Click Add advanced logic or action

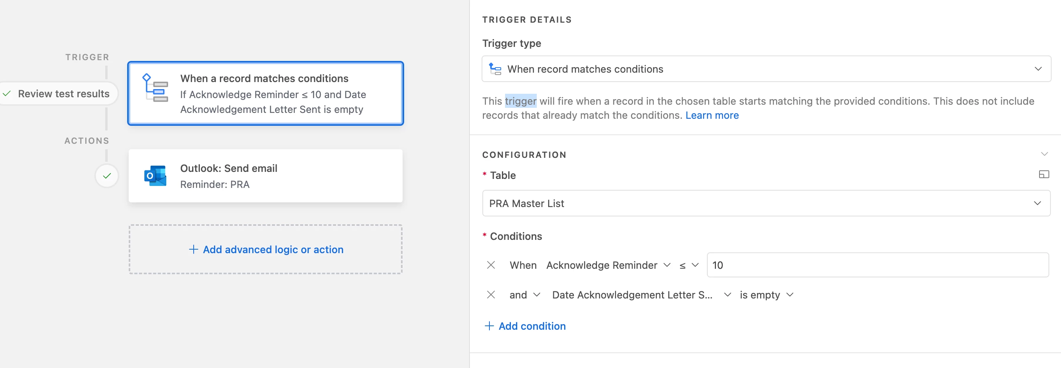(x=266, y=250)
